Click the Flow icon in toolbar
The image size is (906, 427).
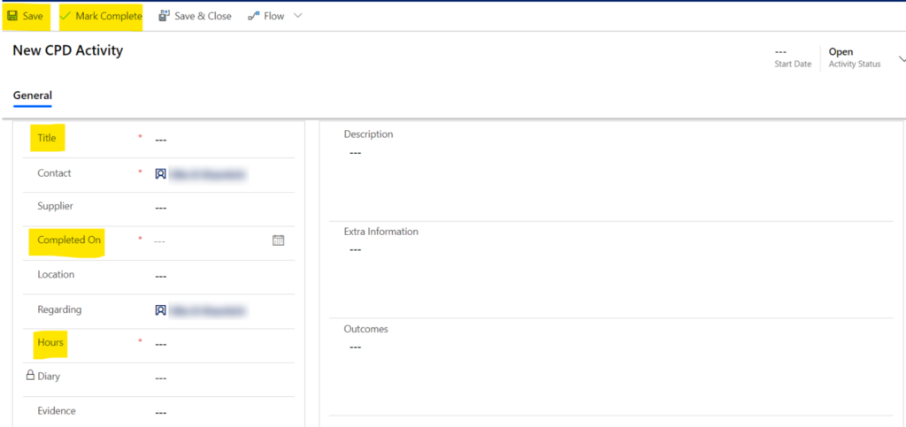[254, 16]
